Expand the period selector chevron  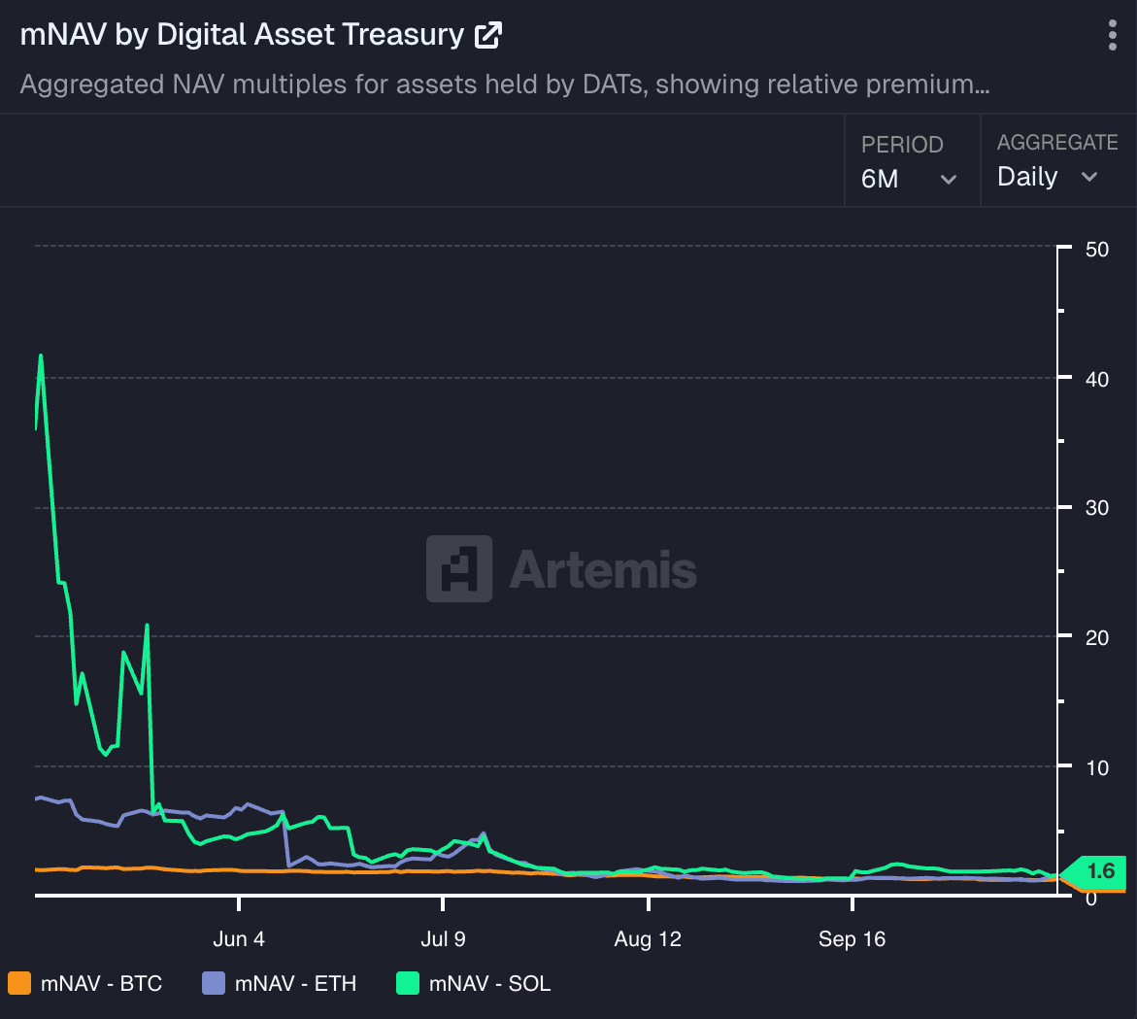click(949, 180)
